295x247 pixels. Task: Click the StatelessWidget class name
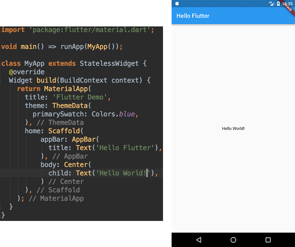(109, 64)
